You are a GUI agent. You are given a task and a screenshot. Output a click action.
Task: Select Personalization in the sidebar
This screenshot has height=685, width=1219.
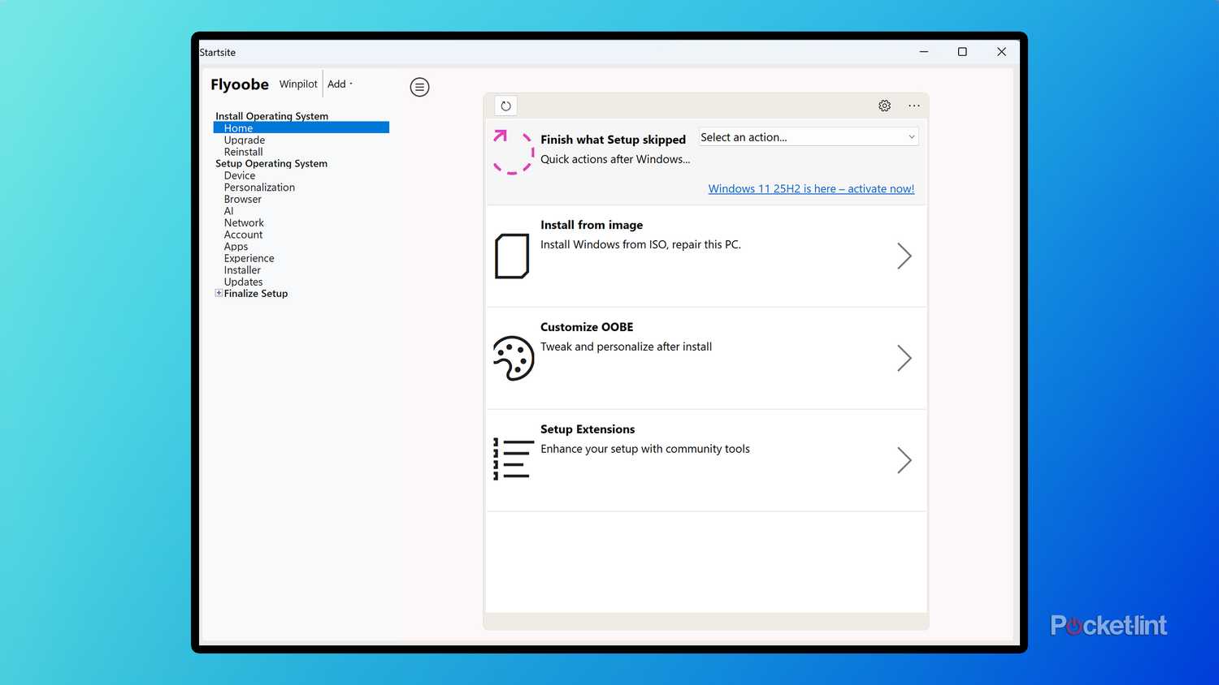coord(259,187)
